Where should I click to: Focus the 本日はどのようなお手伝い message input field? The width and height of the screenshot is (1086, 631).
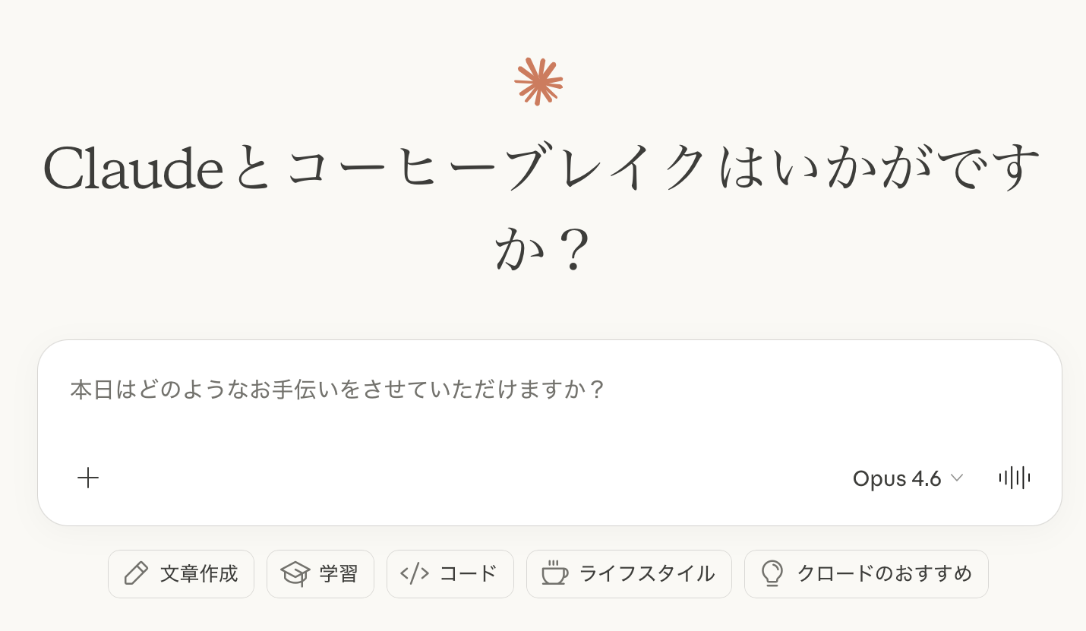click(x=337, y=390)
